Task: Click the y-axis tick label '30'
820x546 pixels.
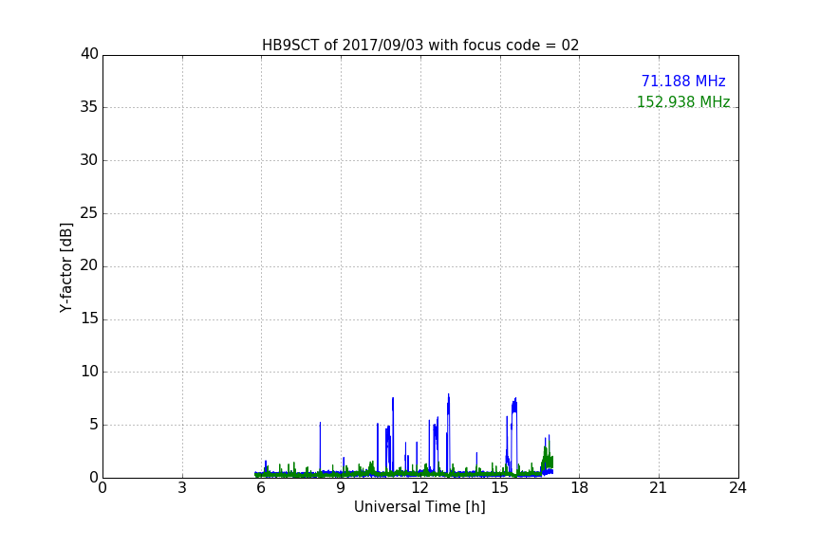Action: click(89, 160)
